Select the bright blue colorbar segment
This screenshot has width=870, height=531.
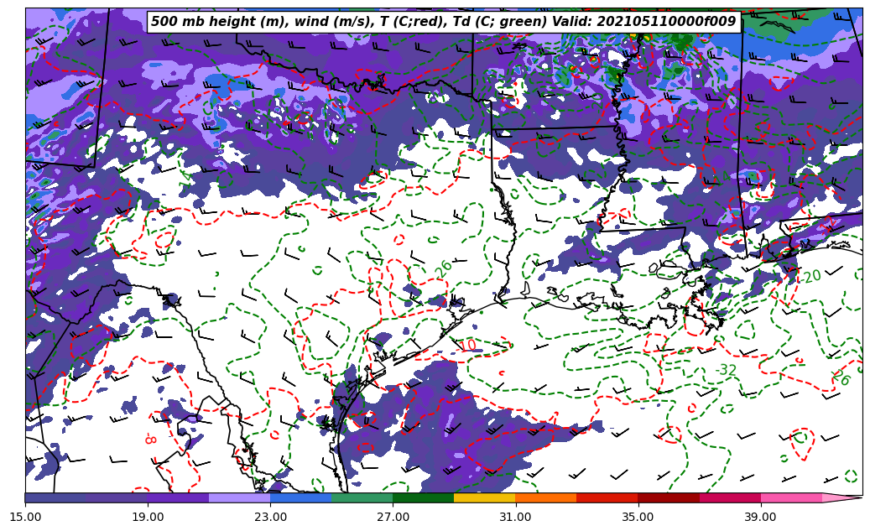pos(300,497)
